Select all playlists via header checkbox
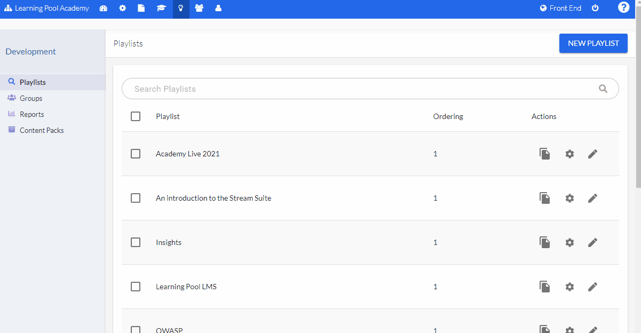 coord(135,116)
